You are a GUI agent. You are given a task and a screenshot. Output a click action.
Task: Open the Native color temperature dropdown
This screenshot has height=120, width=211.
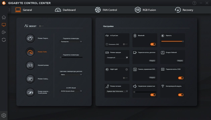point(71,75)
